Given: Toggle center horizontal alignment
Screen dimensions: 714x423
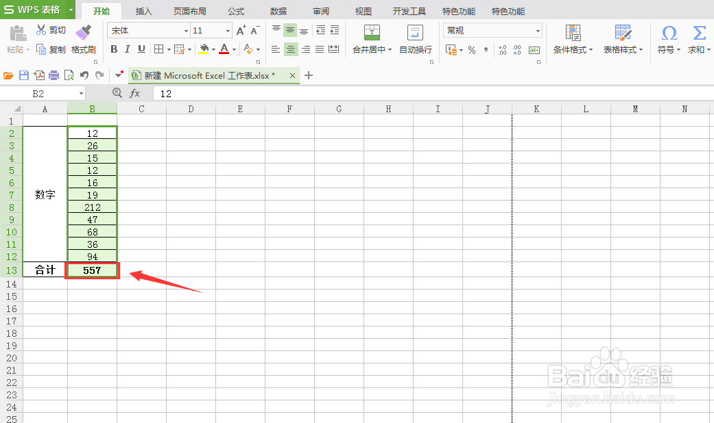Looking at the screenshot, I should (x=291, y=49).
